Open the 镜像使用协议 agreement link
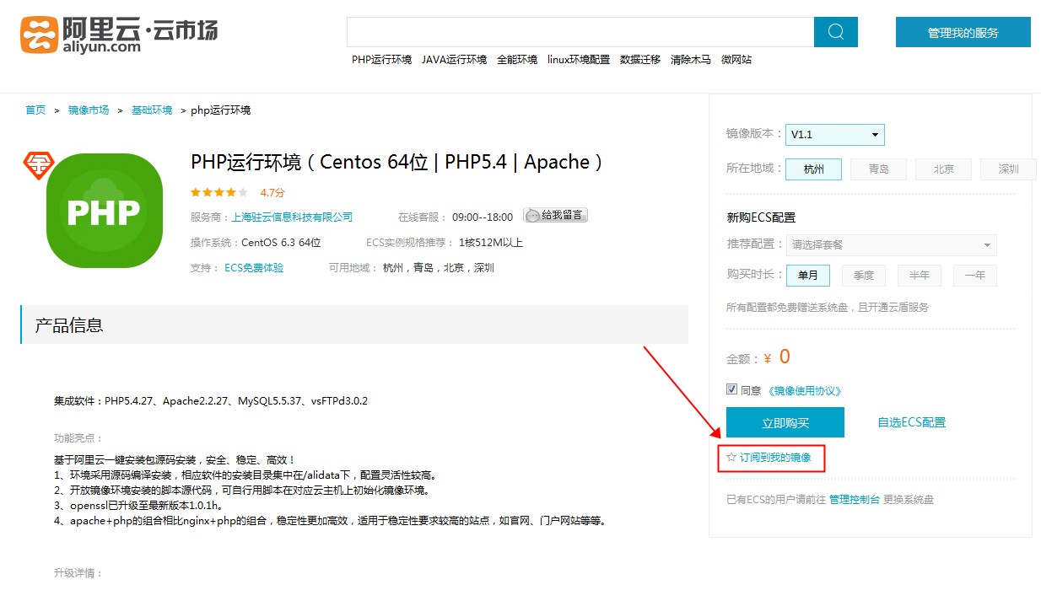 point(804,390)
